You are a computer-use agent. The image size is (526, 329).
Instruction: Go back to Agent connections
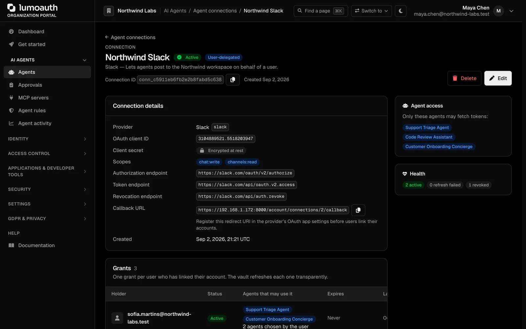130,38
